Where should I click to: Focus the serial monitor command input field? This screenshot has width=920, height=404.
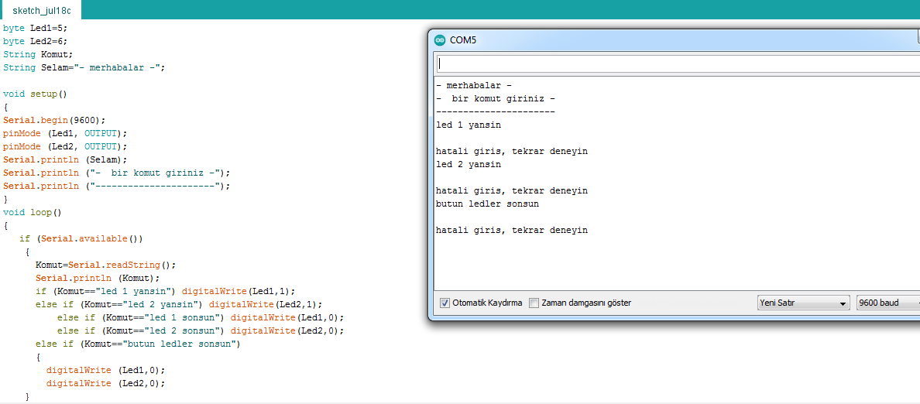point(678,63)
